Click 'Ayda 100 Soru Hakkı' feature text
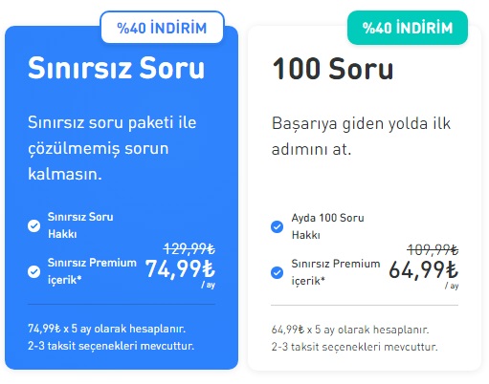The image size is (489, 384). click(327, 226)
